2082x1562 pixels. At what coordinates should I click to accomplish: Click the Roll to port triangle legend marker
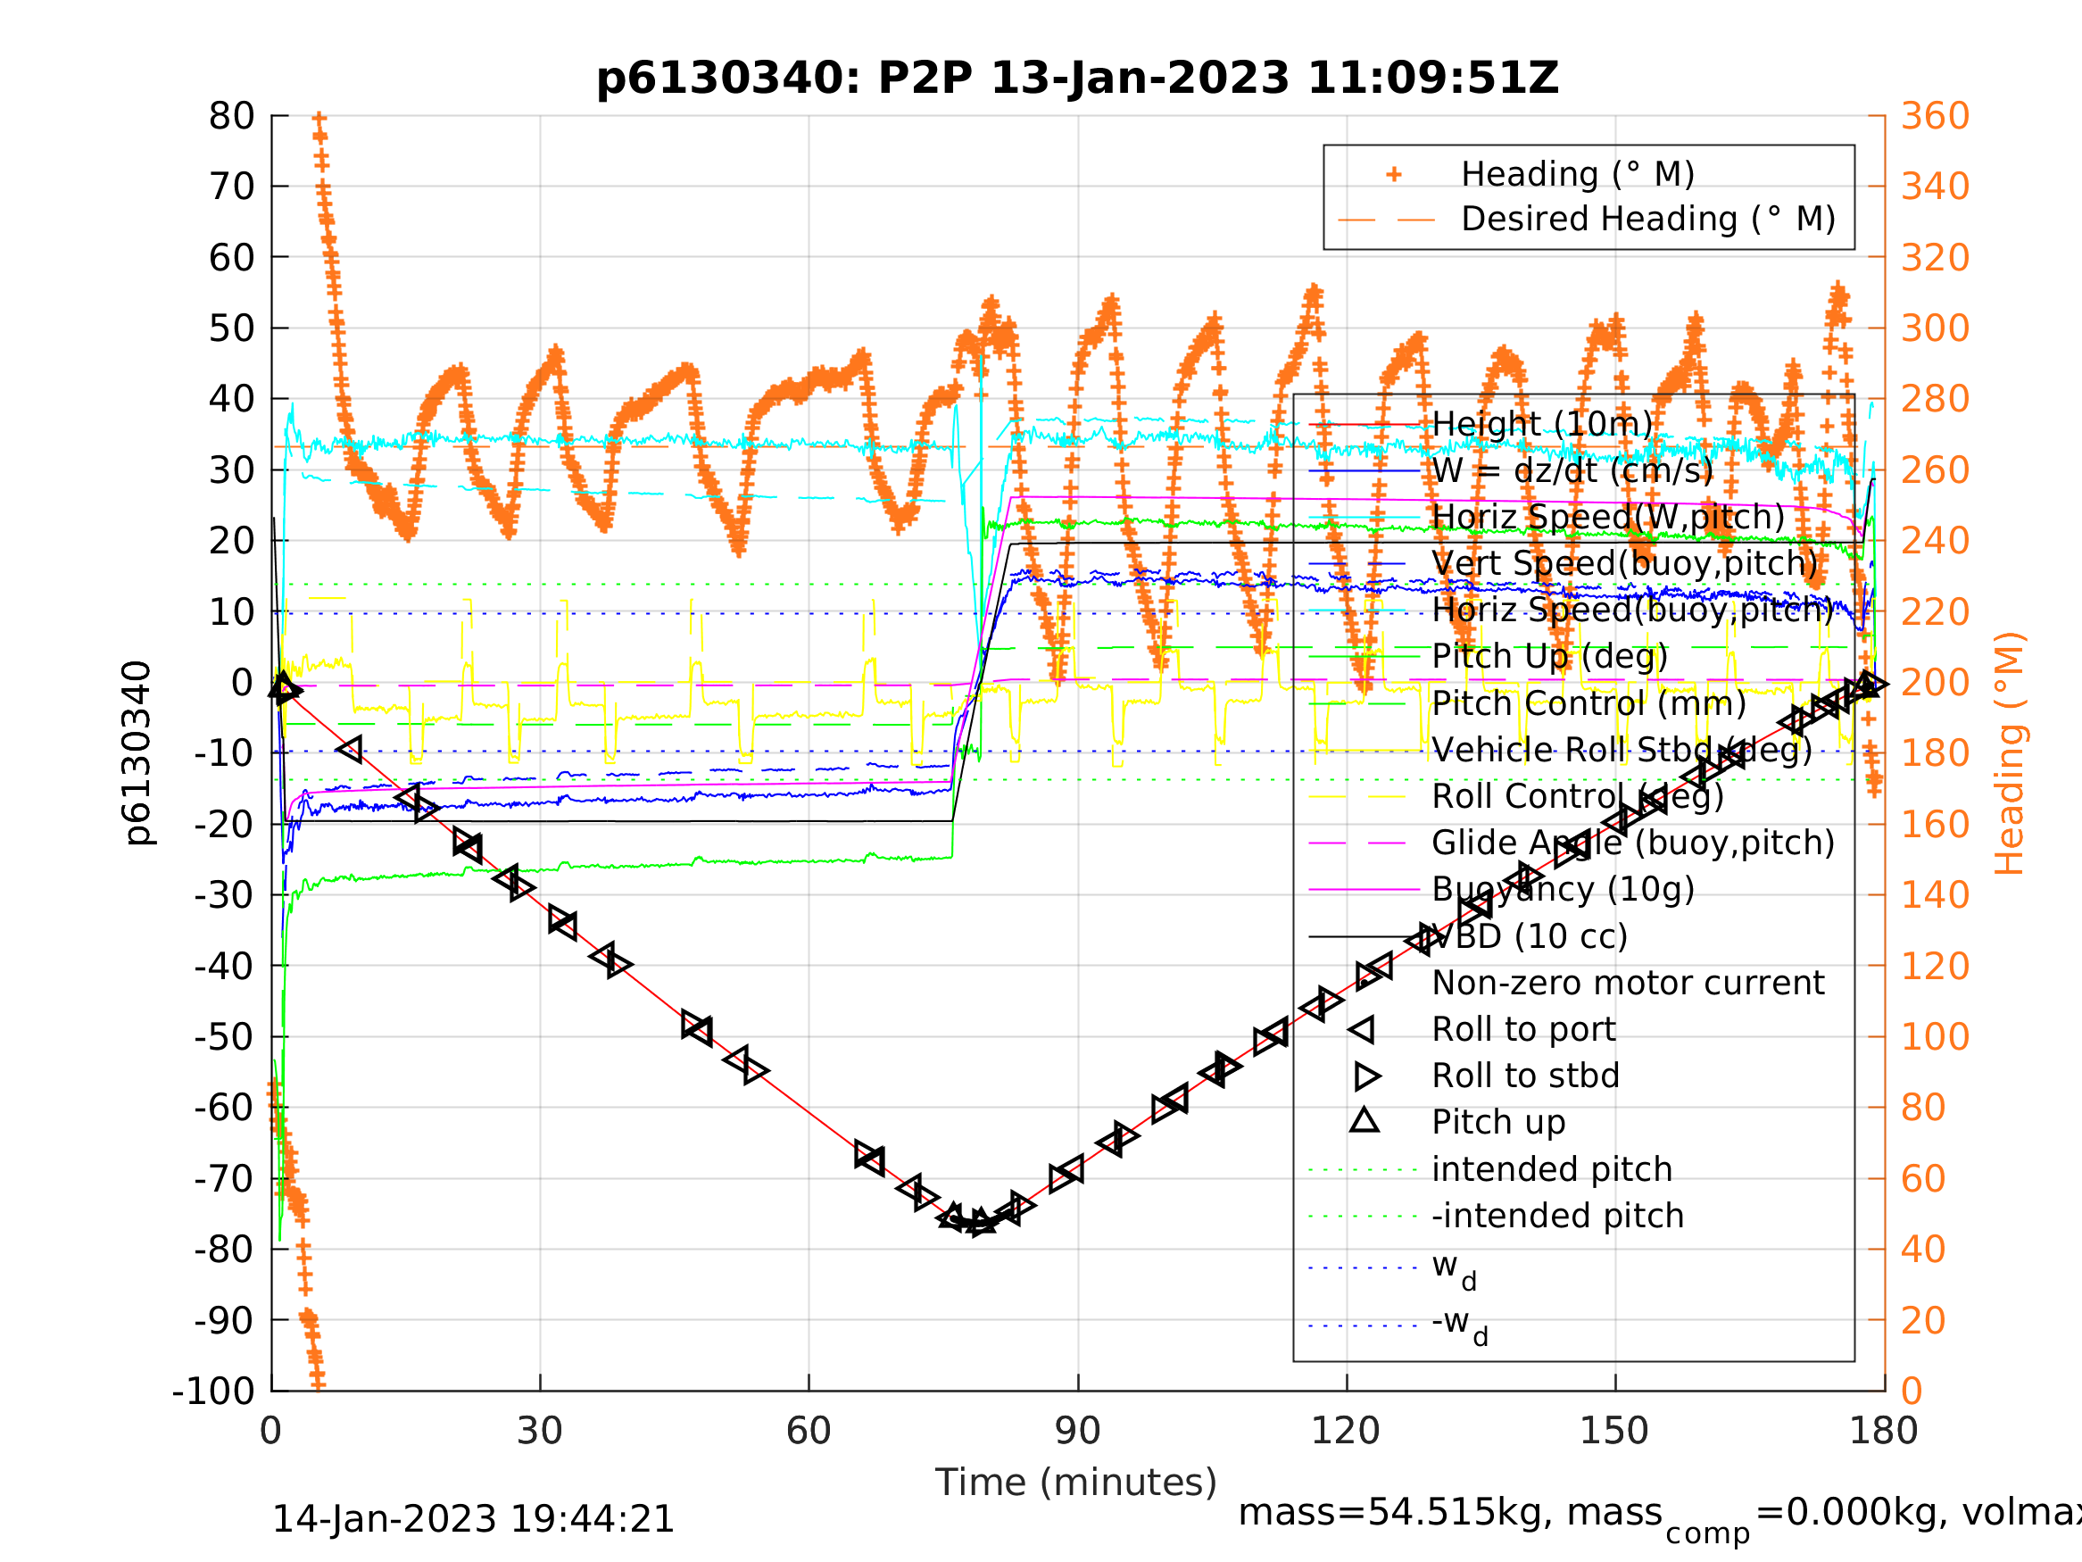(1363, 1030)
